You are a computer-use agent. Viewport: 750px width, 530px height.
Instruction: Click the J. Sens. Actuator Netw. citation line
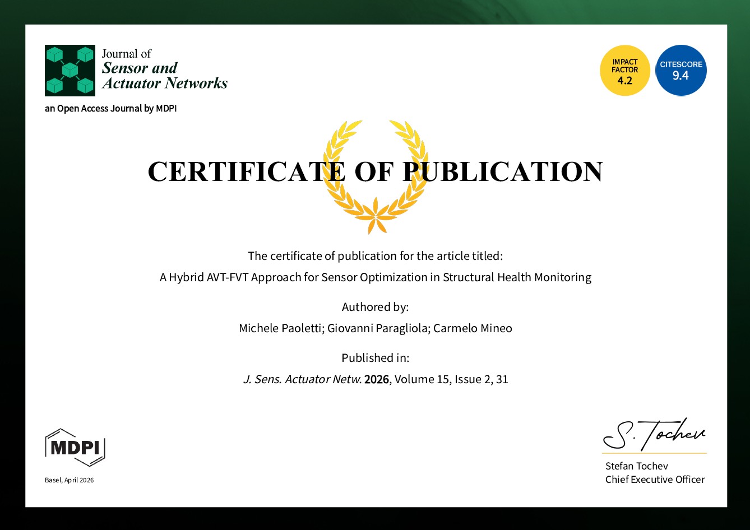(375, 379)
